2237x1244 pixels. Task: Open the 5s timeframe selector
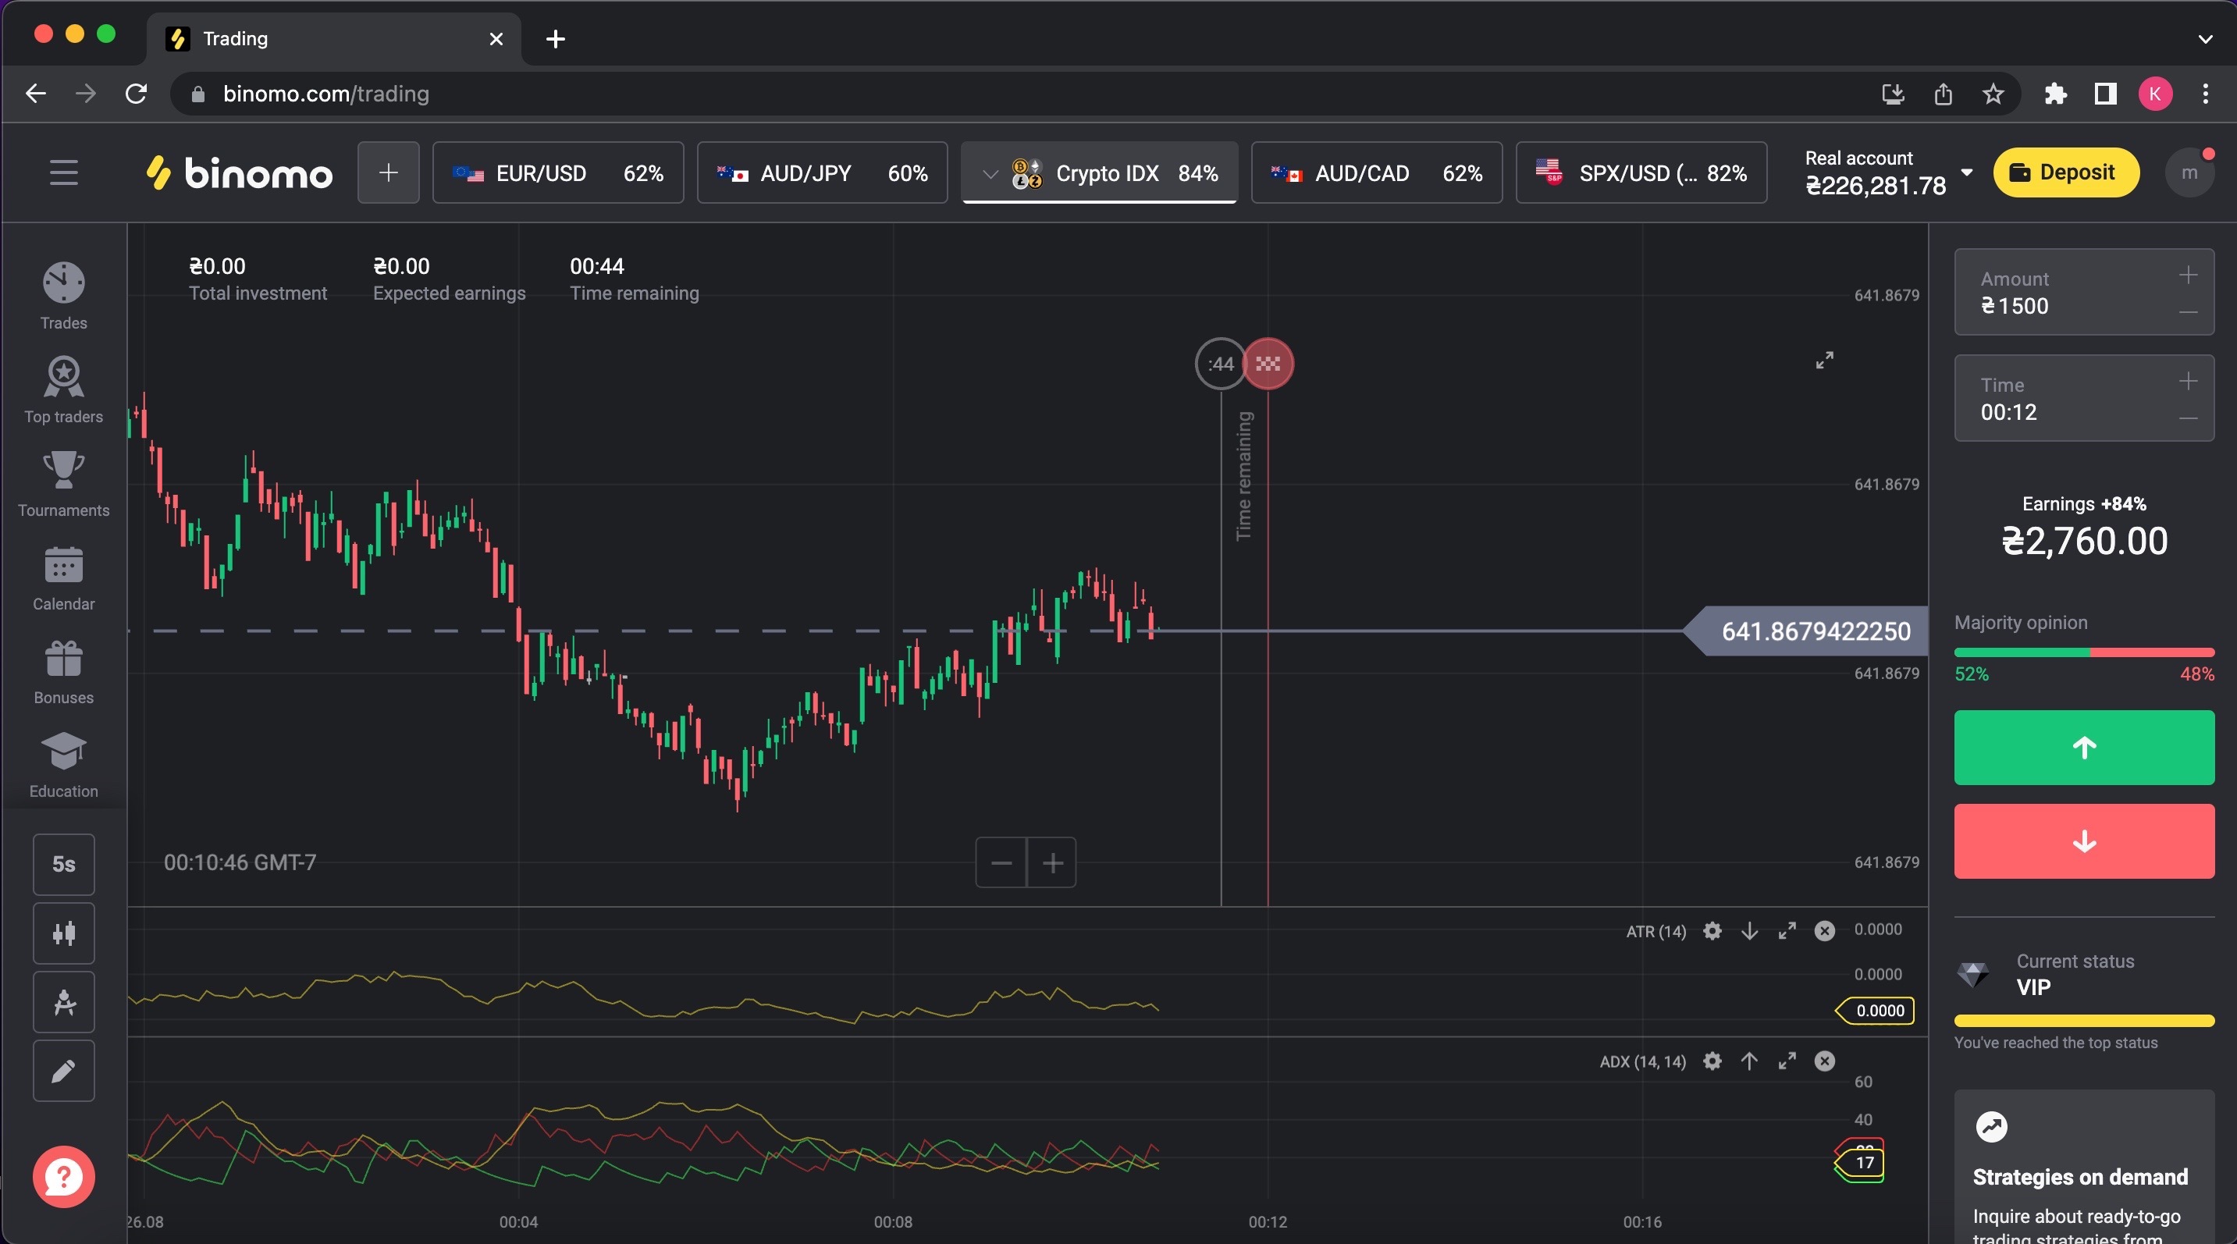click(63, 864)
